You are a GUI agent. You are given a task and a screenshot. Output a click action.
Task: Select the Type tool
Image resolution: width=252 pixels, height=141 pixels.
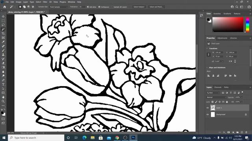[x=3, y=84]
